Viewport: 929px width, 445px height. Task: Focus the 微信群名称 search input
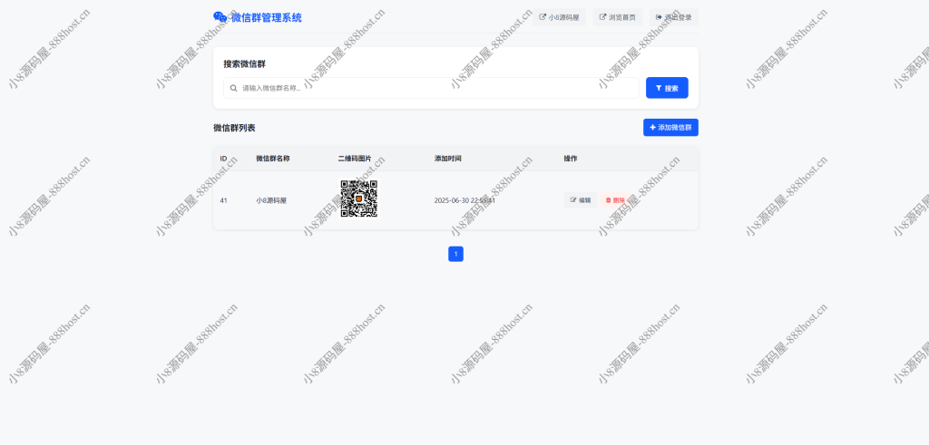click(x=431, y=88)
